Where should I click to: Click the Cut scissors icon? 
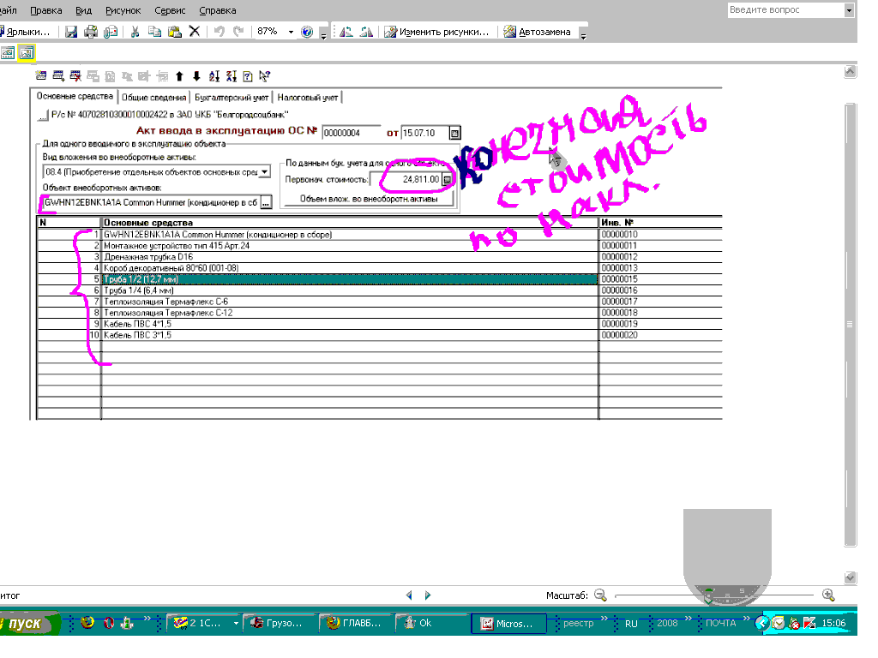(135, 32)
